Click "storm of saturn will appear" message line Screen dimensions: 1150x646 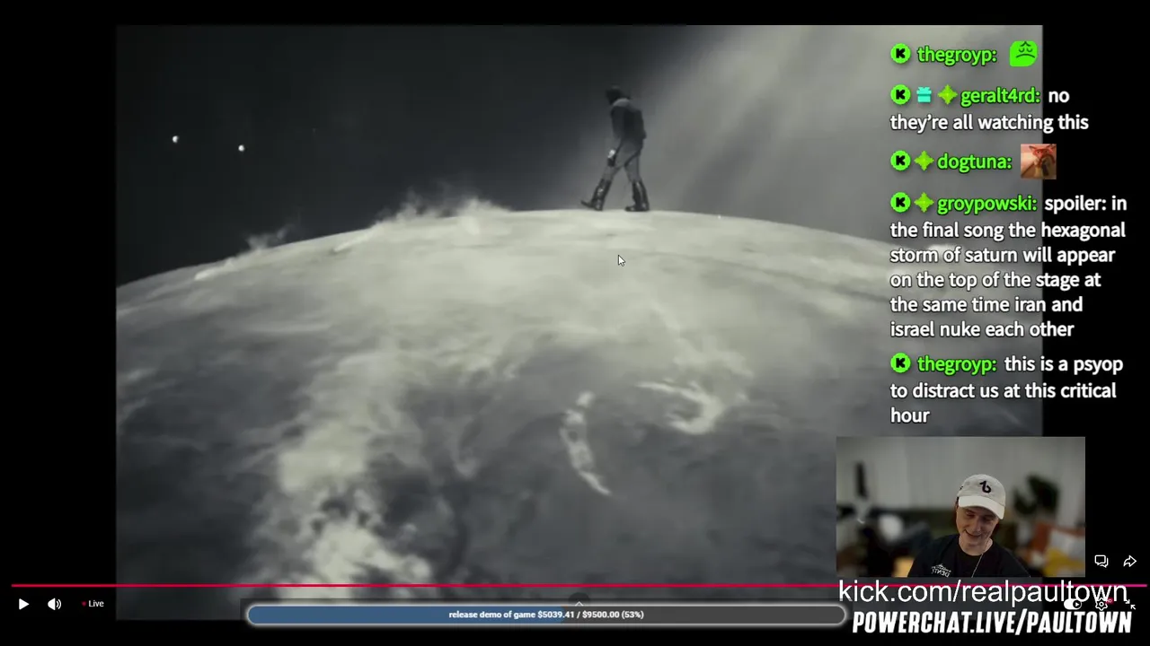tap(1003, 255)
